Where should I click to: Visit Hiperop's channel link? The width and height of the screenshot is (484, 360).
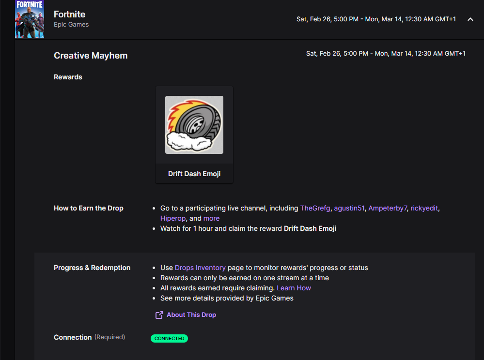click(173, 218)
